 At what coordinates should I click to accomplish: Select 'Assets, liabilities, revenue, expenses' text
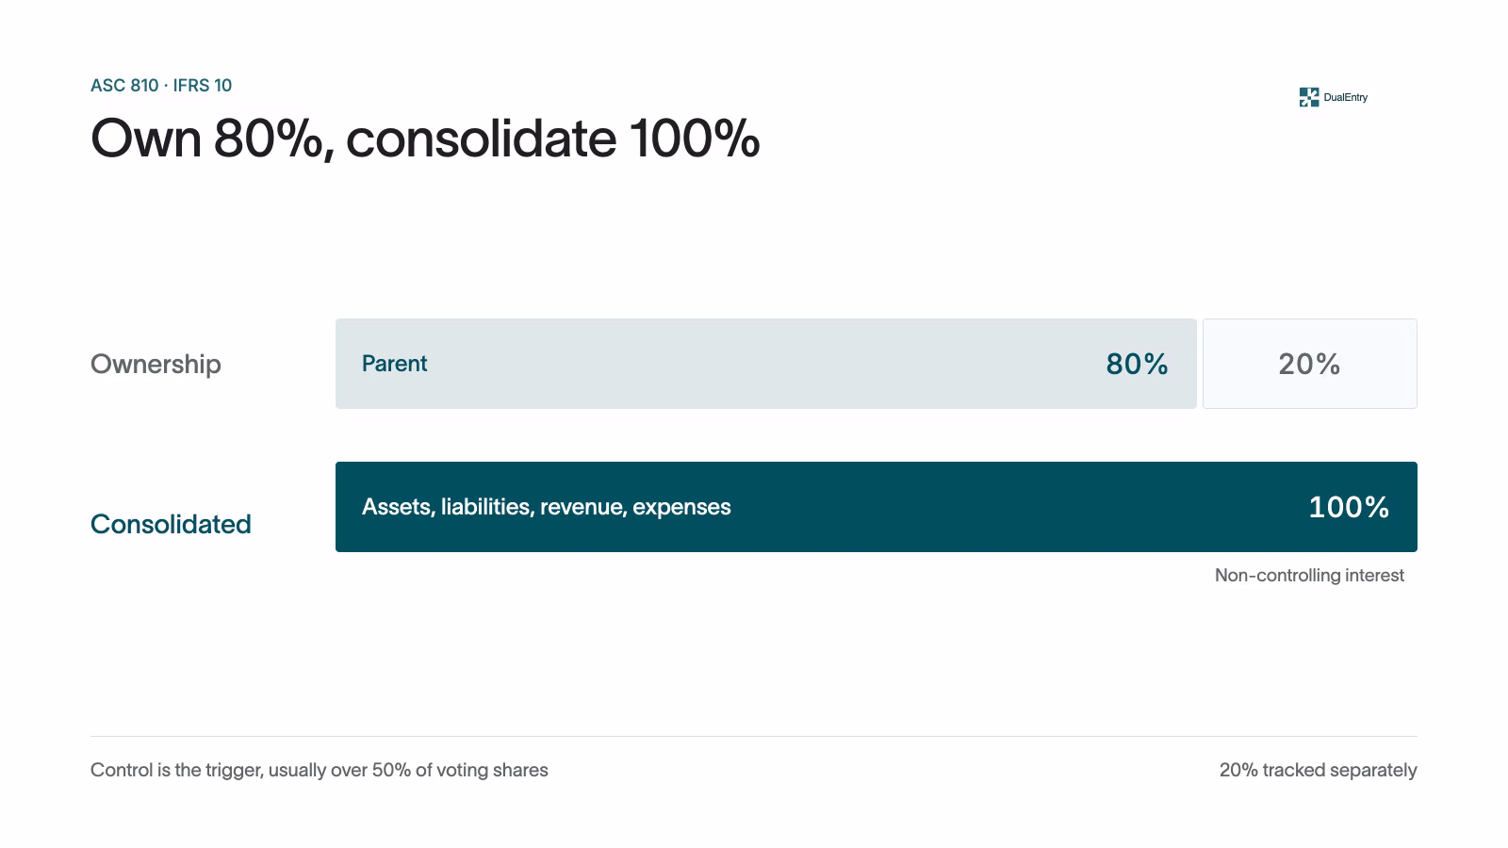[x=547, y=507]
